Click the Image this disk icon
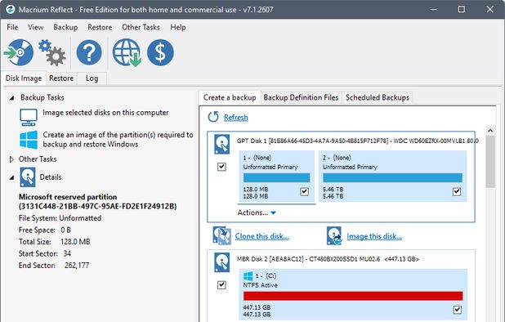The image size is (505, 322). click(x=334, y=235)
